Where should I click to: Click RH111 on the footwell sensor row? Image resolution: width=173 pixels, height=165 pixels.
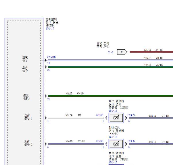[x=153, y=142]
